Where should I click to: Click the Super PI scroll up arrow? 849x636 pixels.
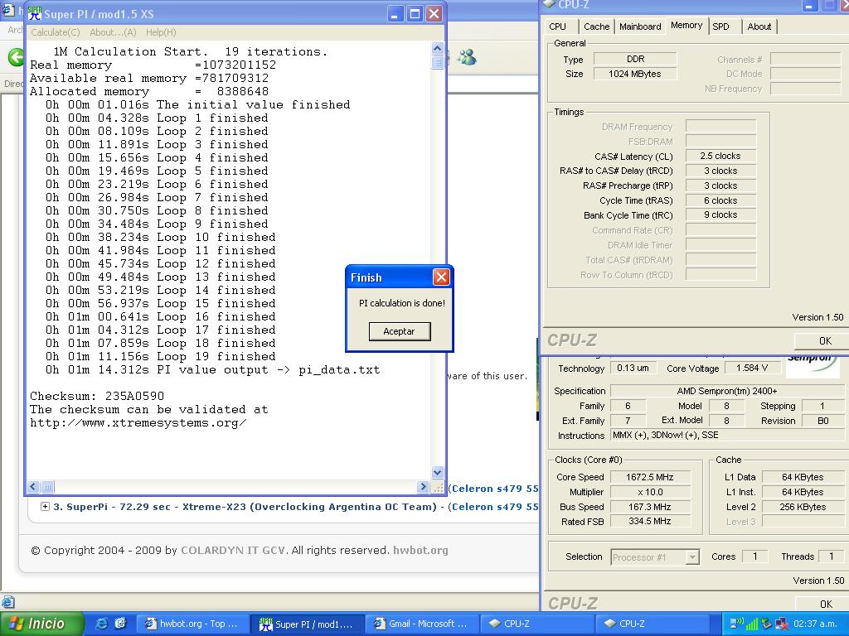point(438,49)
